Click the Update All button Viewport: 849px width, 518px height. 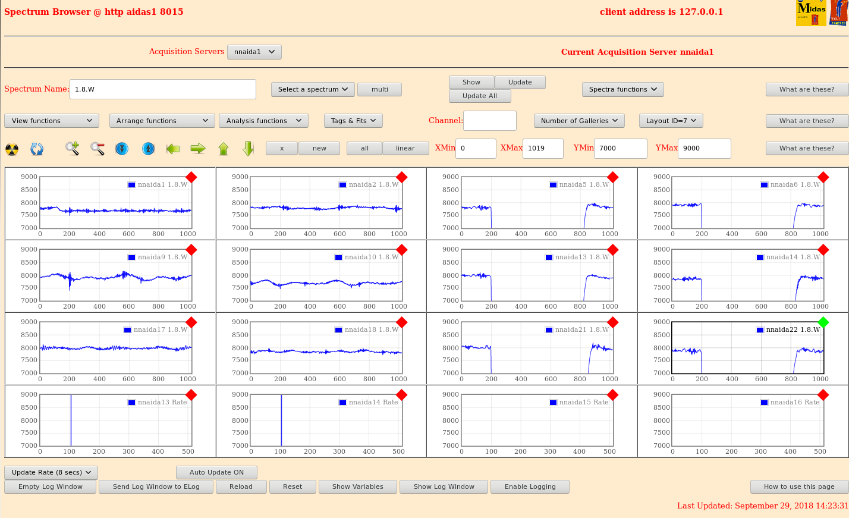point(479,96)
